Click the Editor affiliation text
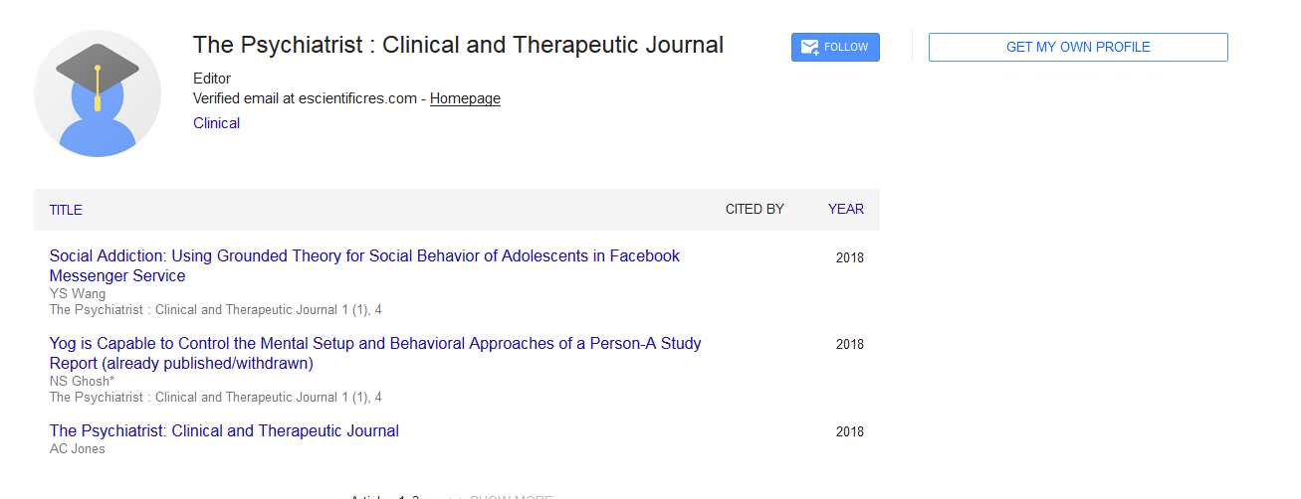This screenshot has height=499, width=1301. click(212, 79)
